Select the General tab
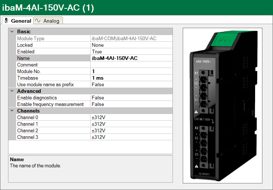The height and width of the screenshot is (190, 273). click(x=18, y=21)
